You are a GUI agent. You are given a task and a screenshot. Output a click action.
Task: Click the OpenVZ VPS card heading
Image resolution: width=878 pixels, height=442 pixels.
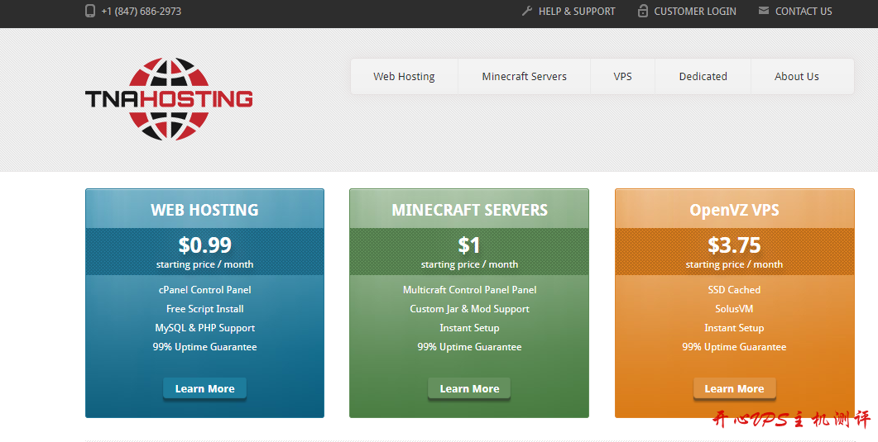pos(734,210)
